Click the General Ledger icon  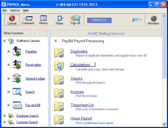click(17, 78)
